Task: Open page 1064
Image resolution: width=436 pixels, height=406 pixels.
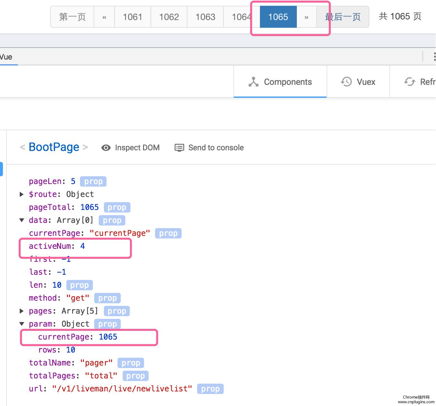Action: pyautogui.click(x=241, y=17)
